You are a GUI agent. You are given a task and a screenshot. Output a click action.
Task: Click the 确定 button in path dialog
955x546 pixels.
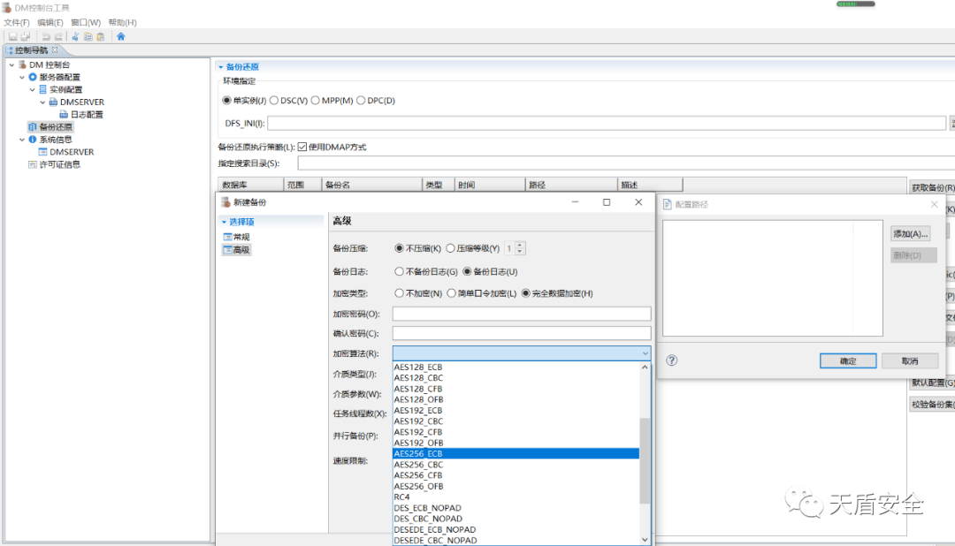tap(847, 361)
